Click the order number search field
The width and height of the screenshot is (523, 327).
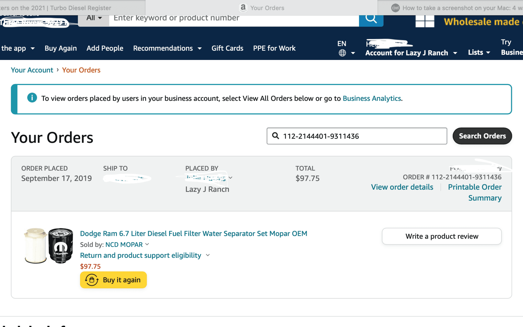(357, 136)
